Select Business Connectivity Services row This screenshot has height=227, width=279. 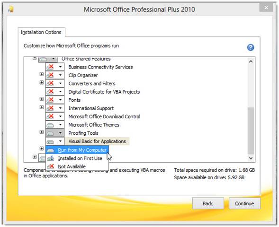pyautogui.click(x=100, y=67)
